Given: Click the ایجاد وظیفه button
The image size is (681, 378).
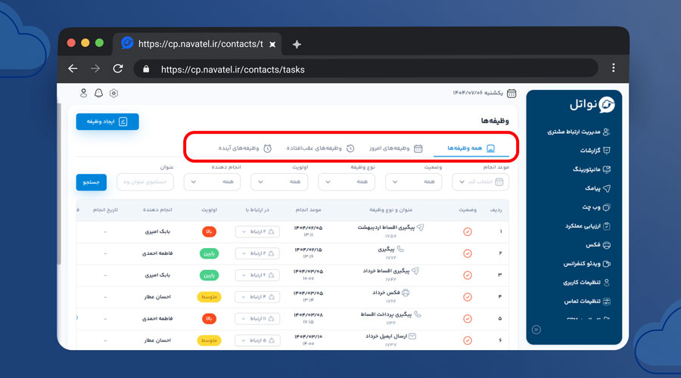Looking at the screenshot, I should point(107,121).
